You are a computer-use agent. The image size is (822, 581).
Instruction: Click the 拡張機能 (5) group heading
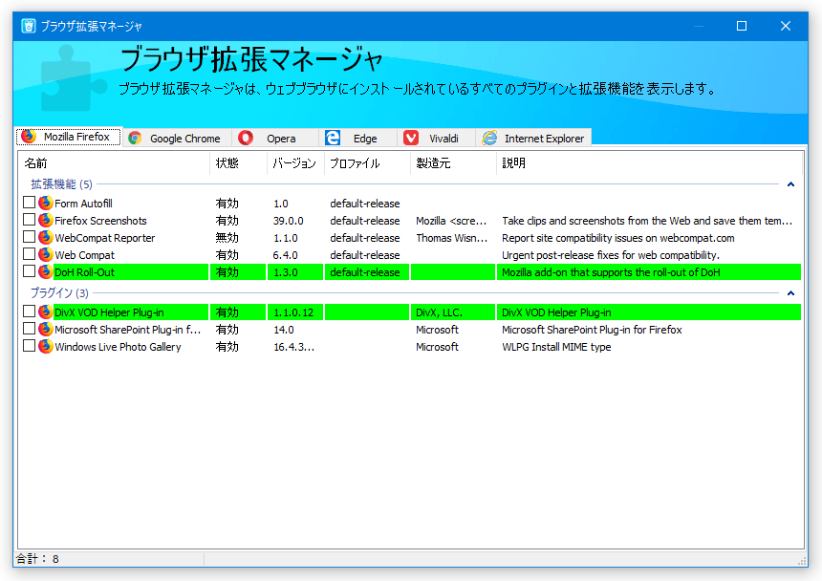pyautogui.click(x=61, y=184)
